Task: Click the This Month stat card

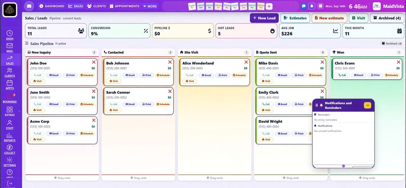Action: click(x=373, y=31)
